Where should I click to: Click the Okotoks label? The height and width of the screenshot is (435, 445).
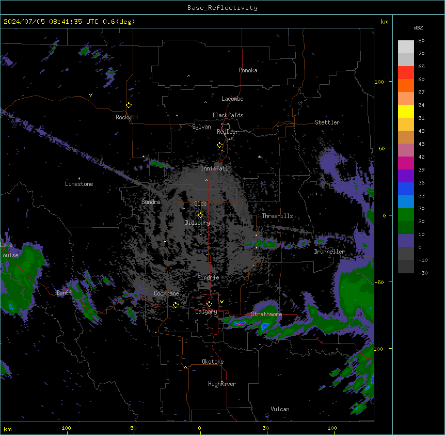213,362
